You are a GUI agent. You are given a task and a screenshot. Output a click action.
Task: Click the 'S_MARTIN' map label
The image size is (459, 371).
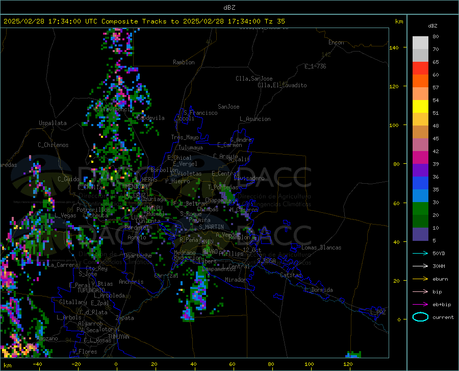coord(211,227)
